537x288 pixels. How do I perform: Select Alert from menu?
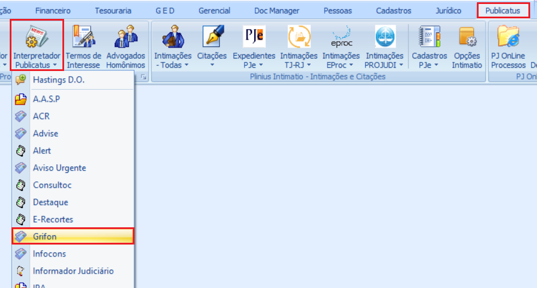pos(73,151)
